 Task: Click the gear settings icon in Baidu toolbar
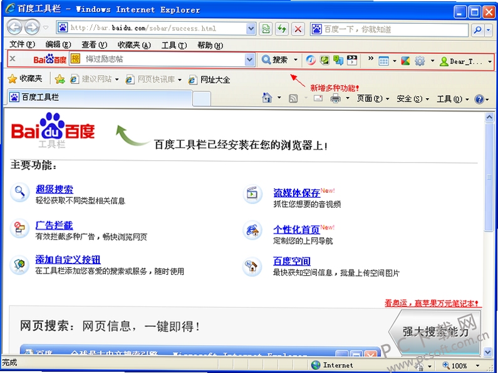pos(420,61)
